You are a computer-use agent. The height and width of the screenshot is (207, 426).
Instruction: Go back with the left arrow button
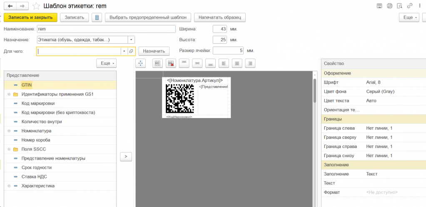point(10,6)
